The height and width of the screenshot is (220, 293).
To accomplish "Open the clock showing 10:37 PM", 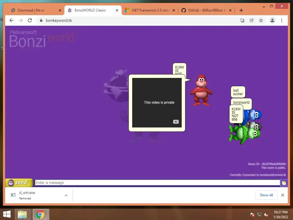I will pos(280,215).
